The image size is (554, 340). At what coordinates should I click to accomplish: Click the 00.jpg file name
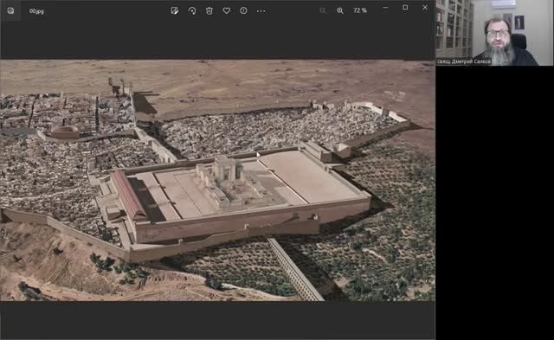click(x=36, y=11)
